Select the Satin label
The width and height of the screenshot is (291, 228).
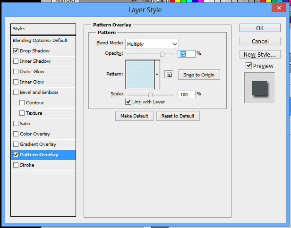coord(25,124)
